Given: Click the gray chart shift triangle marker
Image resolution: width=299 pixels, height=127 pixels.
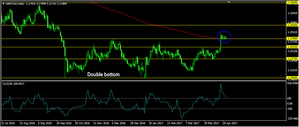Looking at the screenshot, I should click(x=229, y=2).
